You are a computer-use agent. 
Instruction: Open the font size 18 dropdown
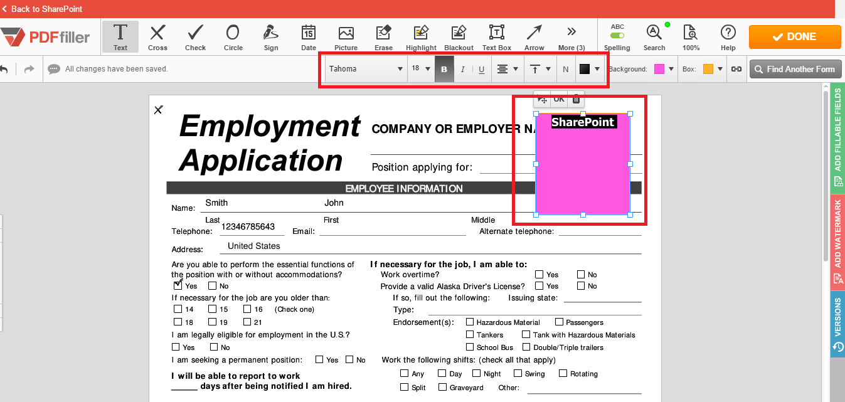[421, 69]
